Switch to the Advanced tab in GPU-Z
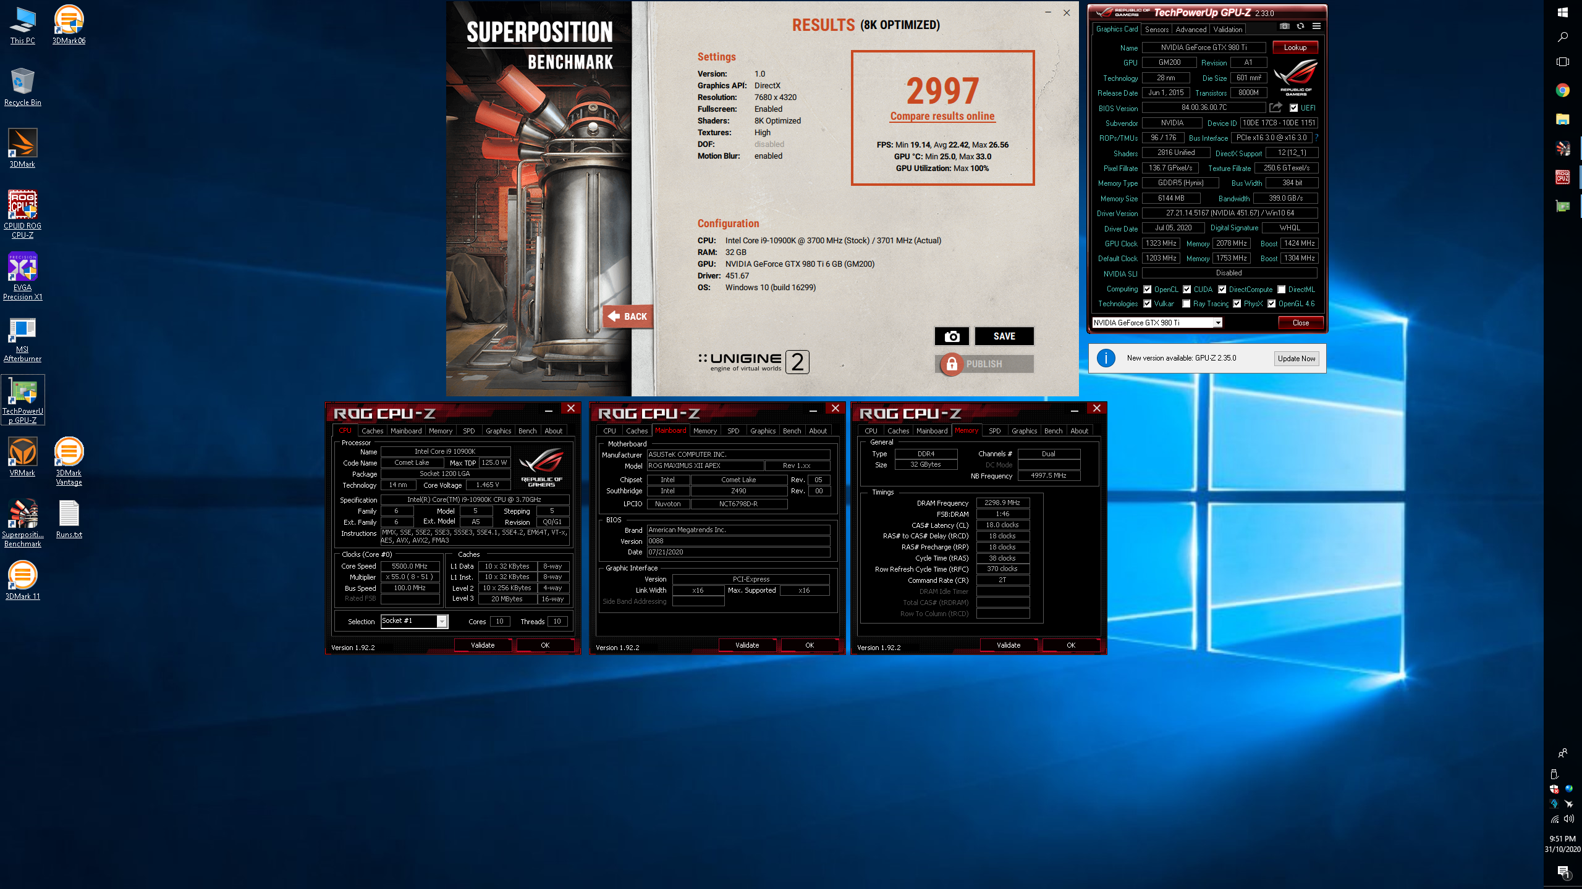 (x=1191, y=30)
